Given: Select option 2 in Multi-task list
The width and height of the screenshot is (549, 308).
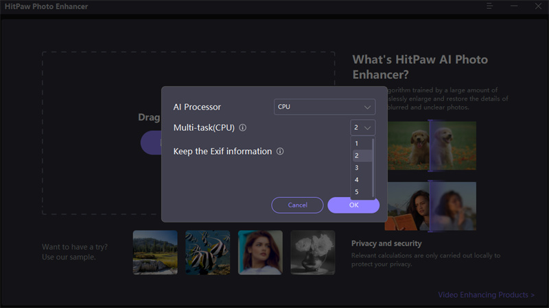Looking at the screenshot, I should pos(362,156).
